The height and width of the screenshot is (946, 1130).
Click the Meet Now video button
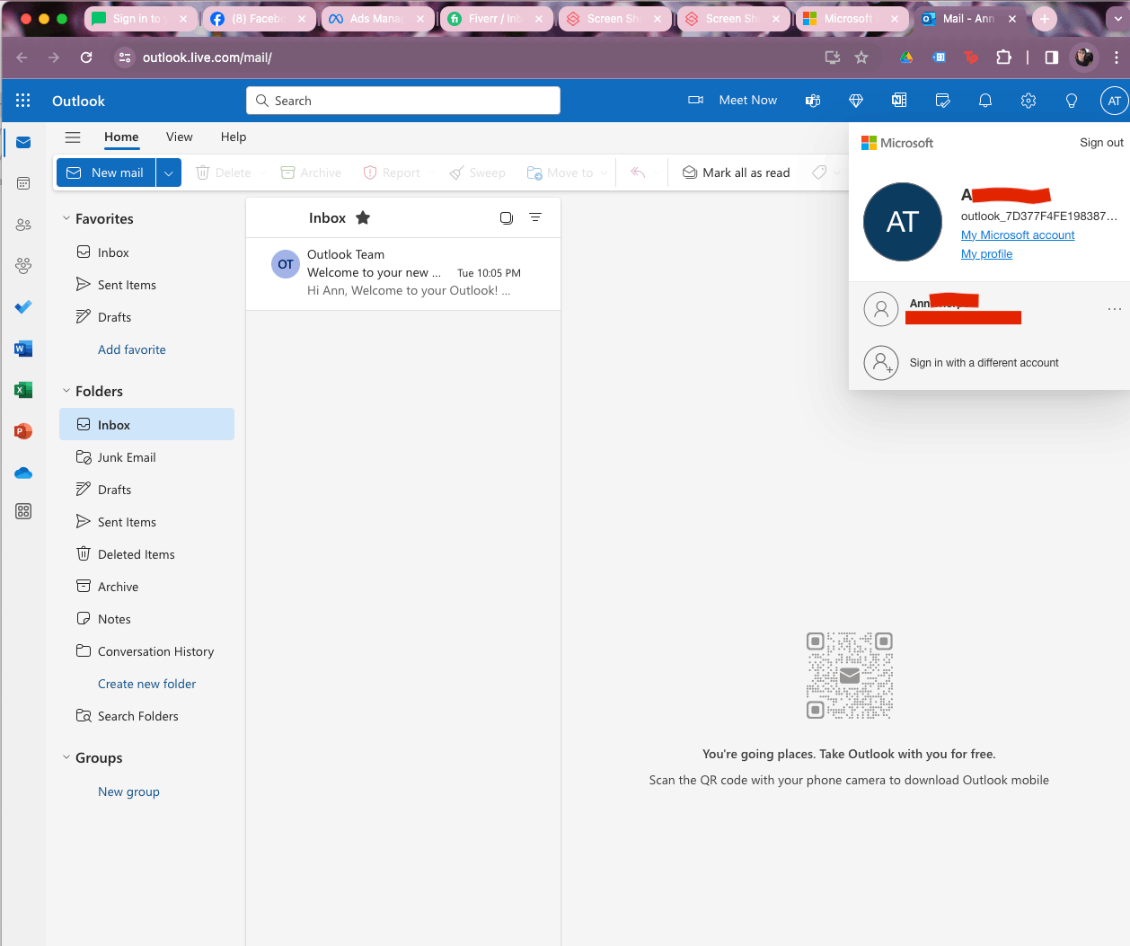pos(732,100)
